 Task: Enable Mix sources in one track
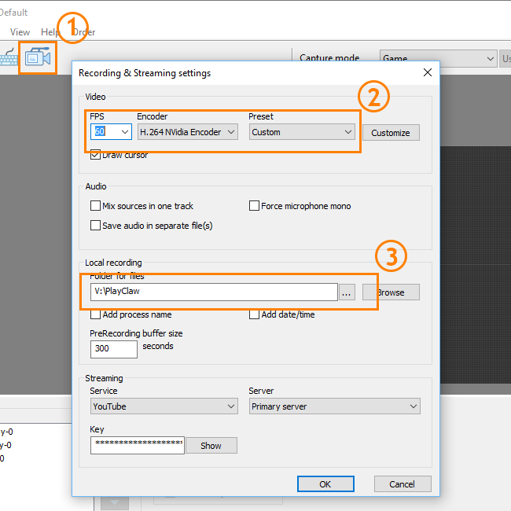coord(95,206)
